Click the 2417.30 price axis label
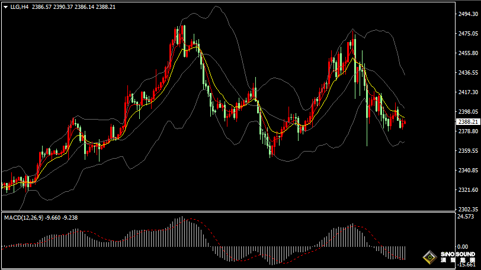The width and height of the screenshot is (481, 270). 468,92
